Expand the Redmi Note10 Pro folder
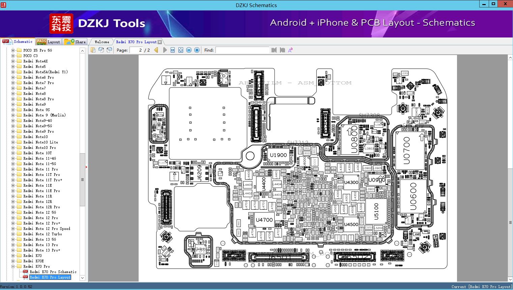 pos(13,148)
